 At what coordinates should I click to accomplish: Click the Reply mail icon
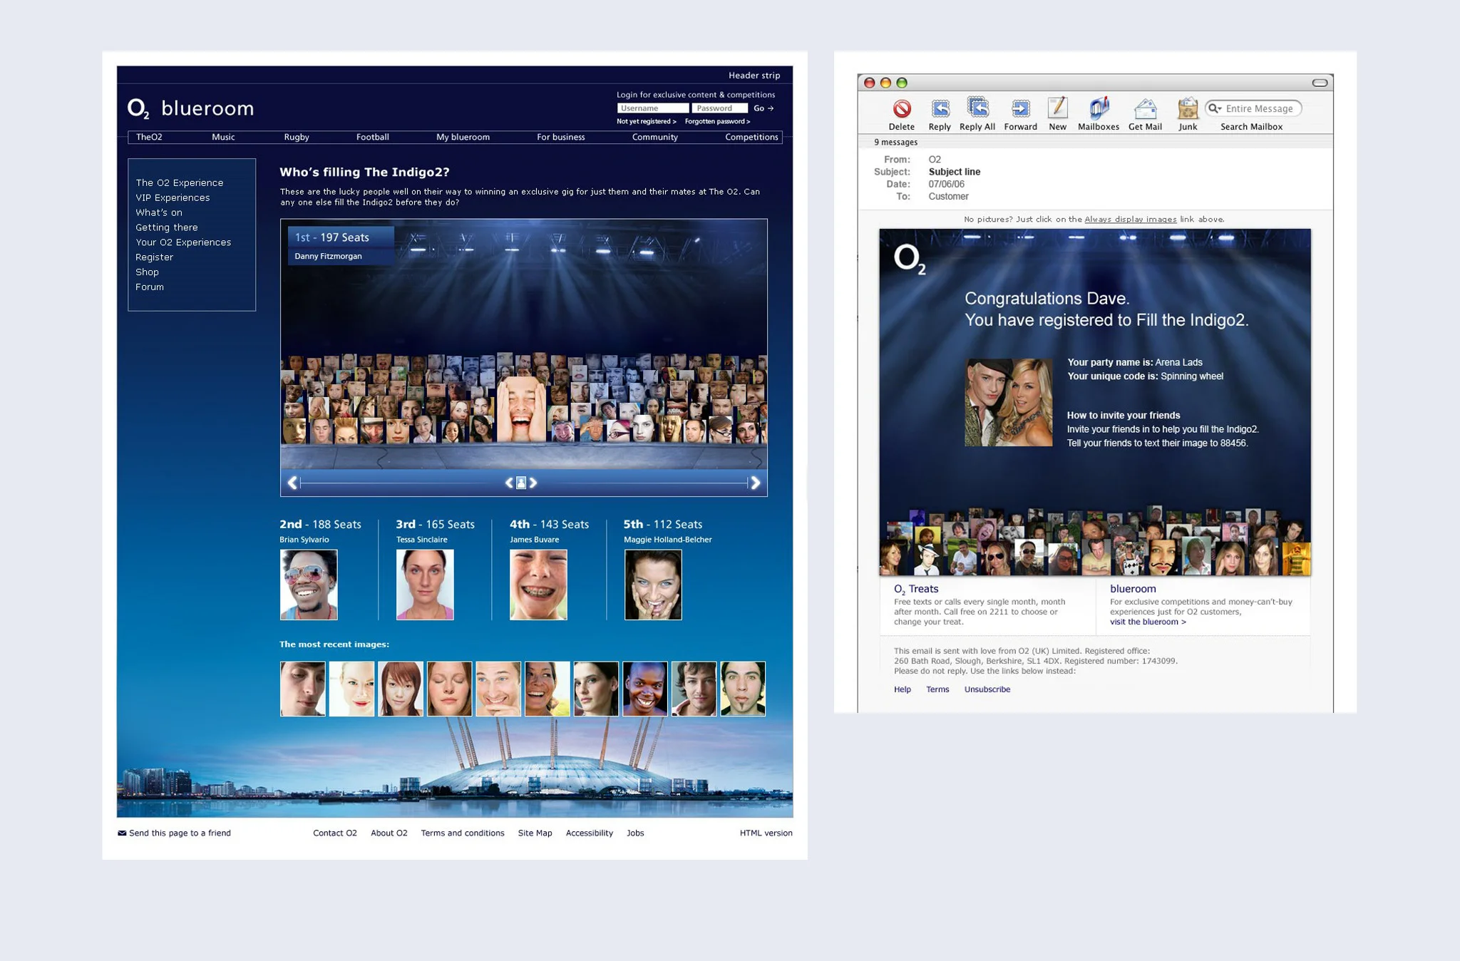[940, 109]
